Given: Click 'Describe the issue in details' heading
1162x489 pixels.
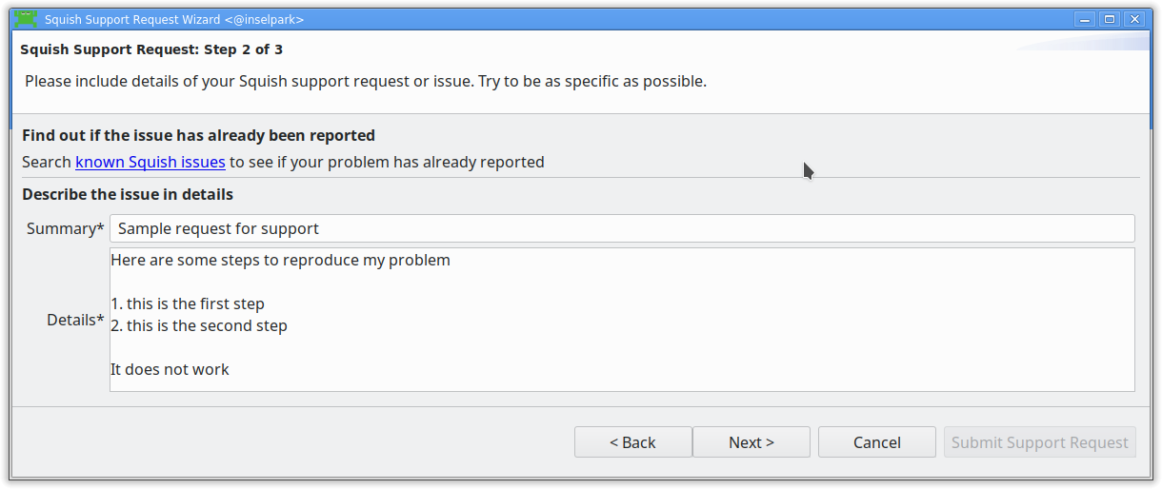Looking at the screenshot, I should (128, 195).
